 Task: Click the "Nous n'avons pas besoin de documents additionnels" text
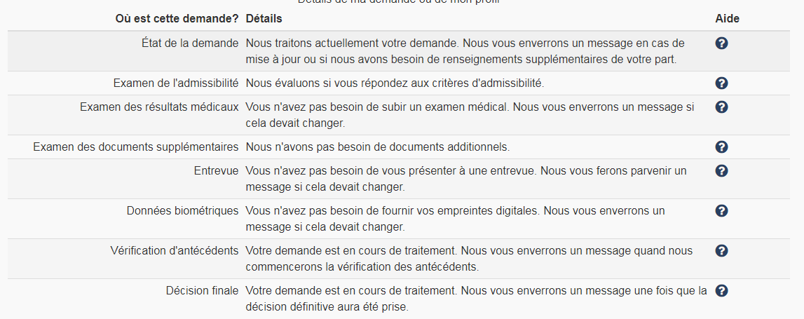(377, 147)
